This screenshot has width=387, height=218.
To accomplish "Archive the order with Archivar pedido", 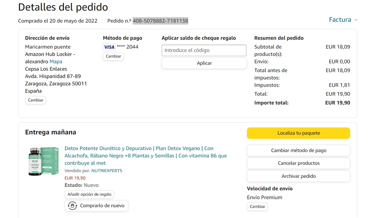I will pos(298,176).
